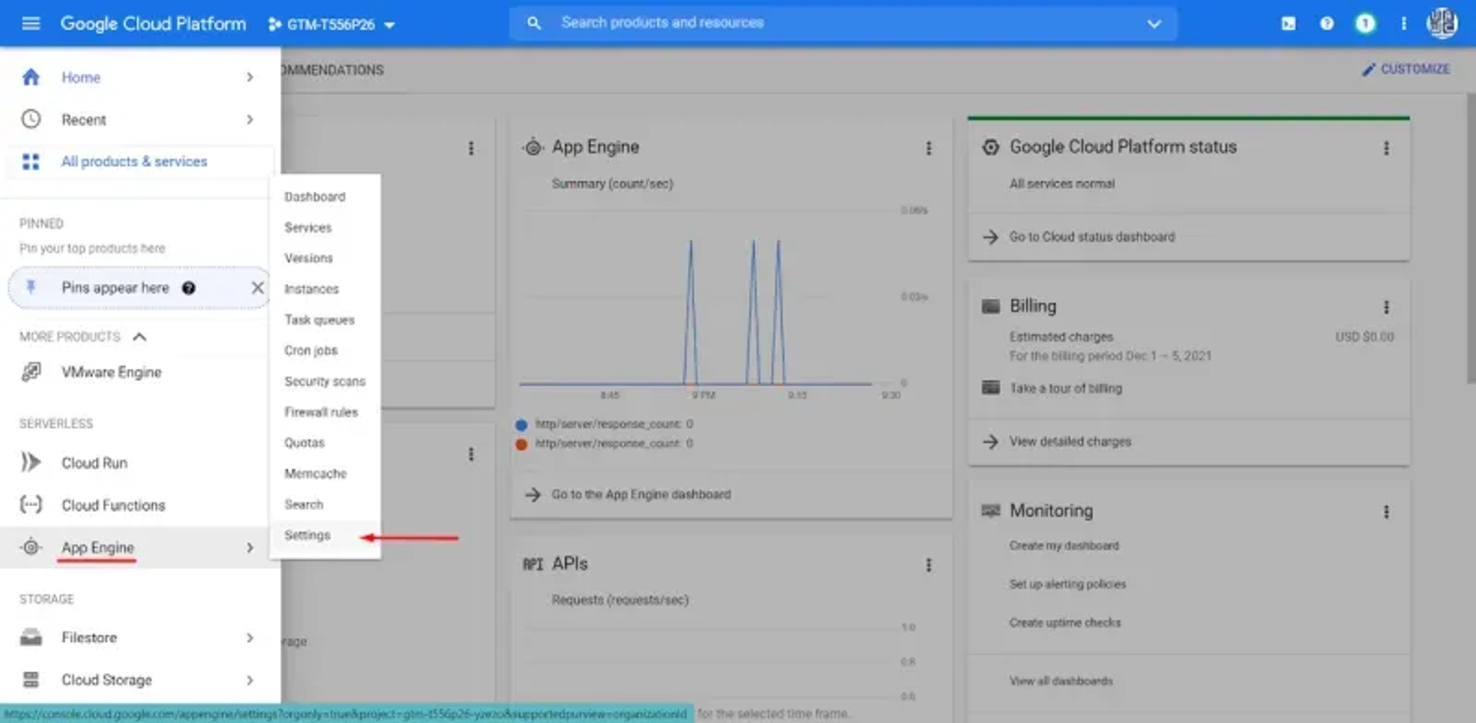Activate Cloud Shell icon in top bar
The height and width of the screenshot is (723, 1476).
[x=1288, y=24]
